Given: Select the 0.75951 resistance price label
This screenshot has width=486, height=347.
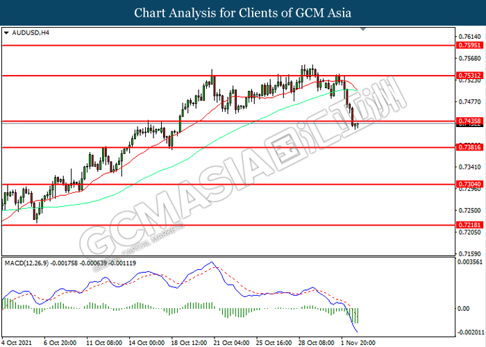Looking at the screenshot, I should click(470, 45).
